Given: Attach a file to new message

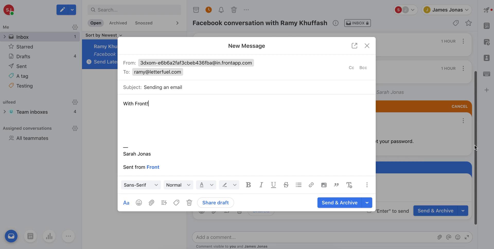Looking at the screenshot, I should (151, 203).
